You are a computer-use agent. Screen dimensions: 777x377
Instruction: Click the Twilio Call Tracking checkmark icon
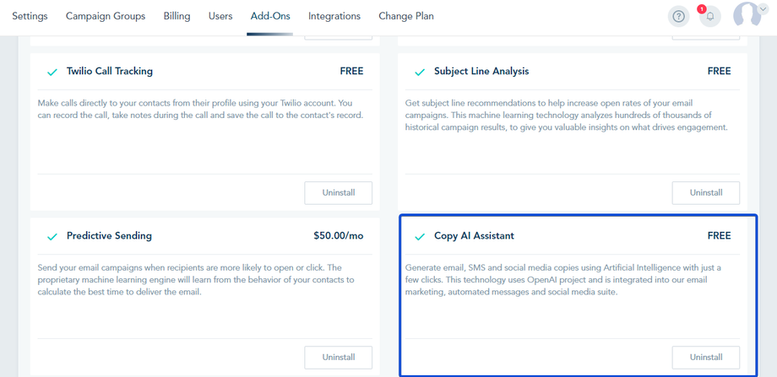tap(52, 72)
